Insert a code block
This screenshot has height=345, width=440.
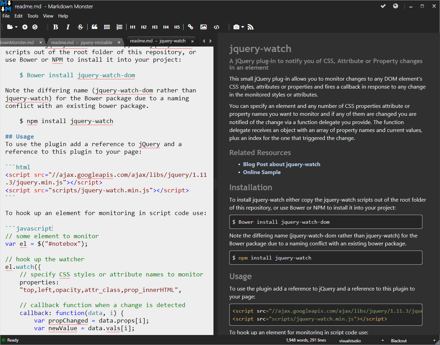pos(217,27)
